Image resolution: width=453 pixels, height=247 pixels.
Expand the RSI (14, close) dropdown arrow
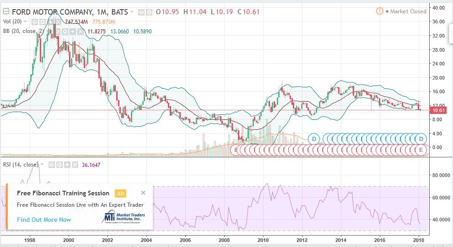42,164
